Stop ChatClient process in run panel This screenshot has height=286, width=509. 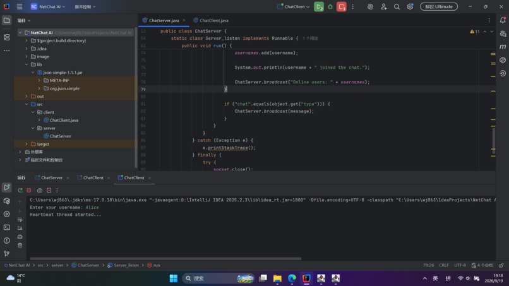(29, 191)
